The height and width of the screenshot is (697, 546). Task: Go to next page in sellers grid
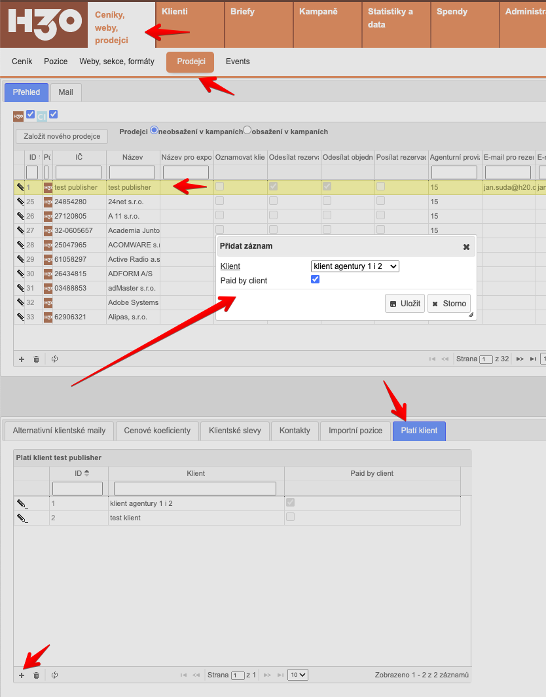click(x=520, y=359)
